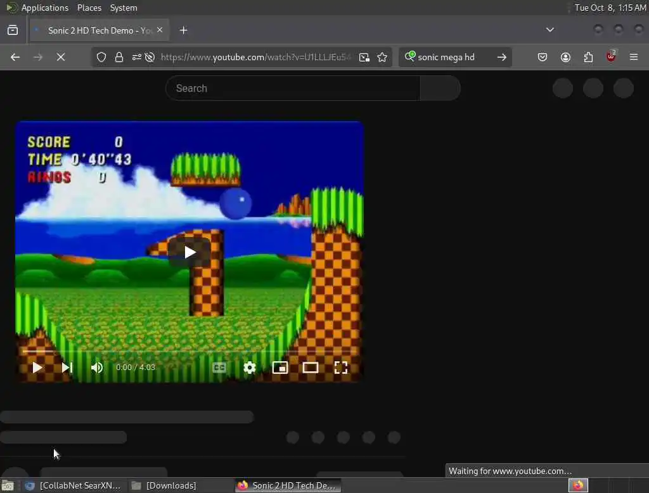The height and width of the screenshot is (493, 649).
Task: Click the YouTube Search field
Action: [x=293, y=88]
